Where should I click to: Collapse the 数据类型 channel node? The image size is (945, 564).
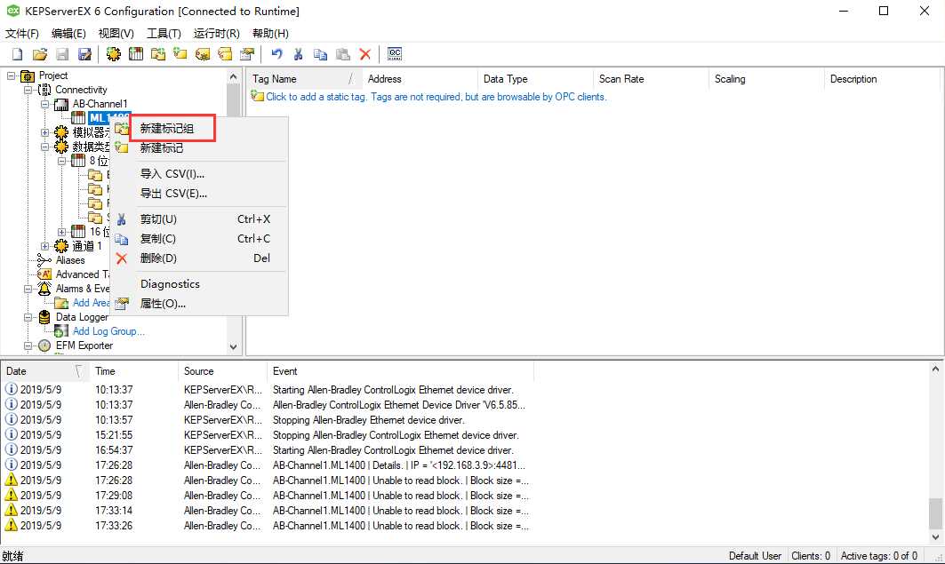click(44, 147)
